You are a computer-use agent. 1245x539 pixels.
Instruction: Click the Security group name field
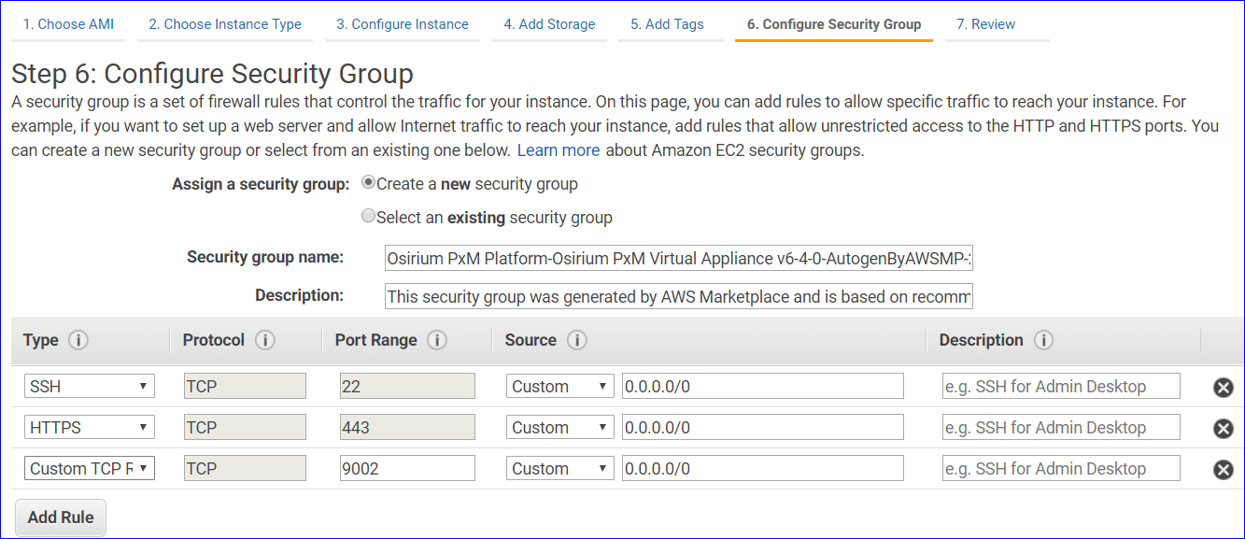point(679,259)
